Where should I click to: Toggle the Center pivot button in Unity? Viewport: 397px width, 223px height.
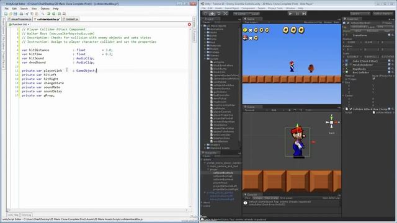coord(241,14)
